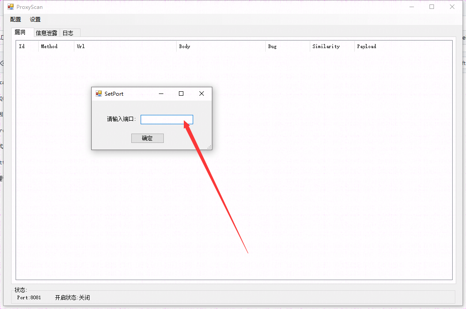This screenshot has width=466, height=309.
Task: Click the Port:8081 status text
Action: 29,297
